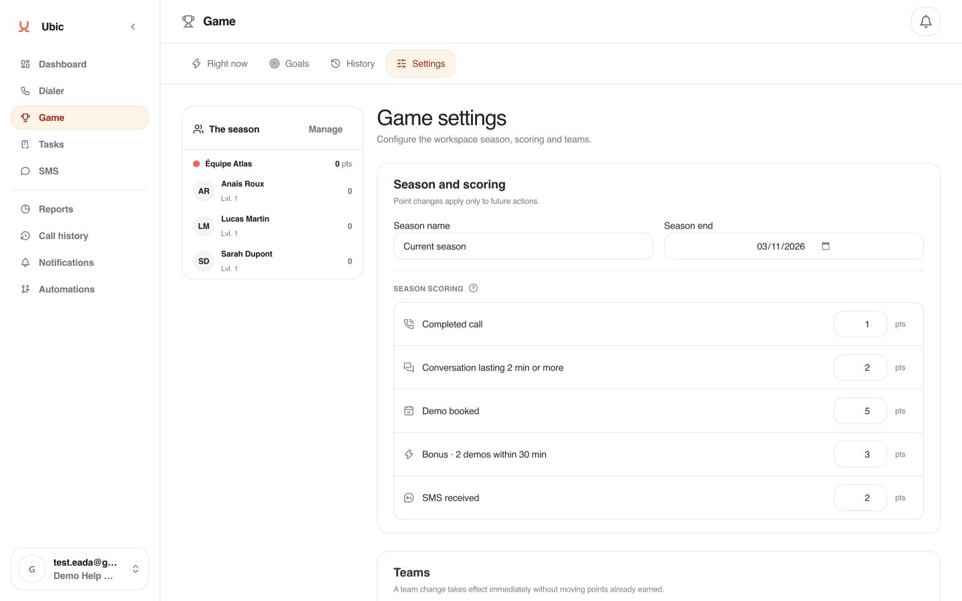Click Manage in The season card

(x=325, y=129)
